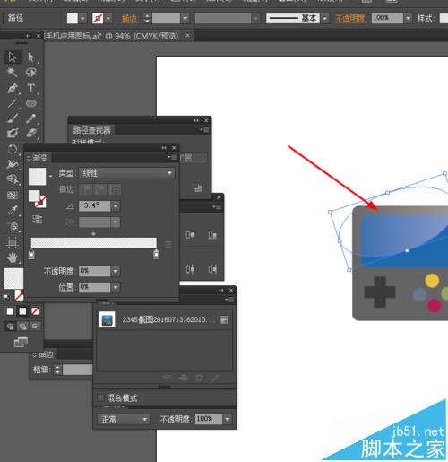
Task: Select the Selection tool (black arrow)
Action: (x=13, y=57)
